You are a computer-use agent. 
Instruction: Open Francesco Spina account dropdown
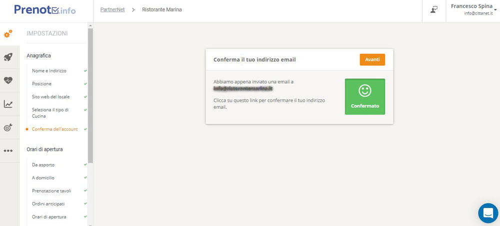point(471,9)
